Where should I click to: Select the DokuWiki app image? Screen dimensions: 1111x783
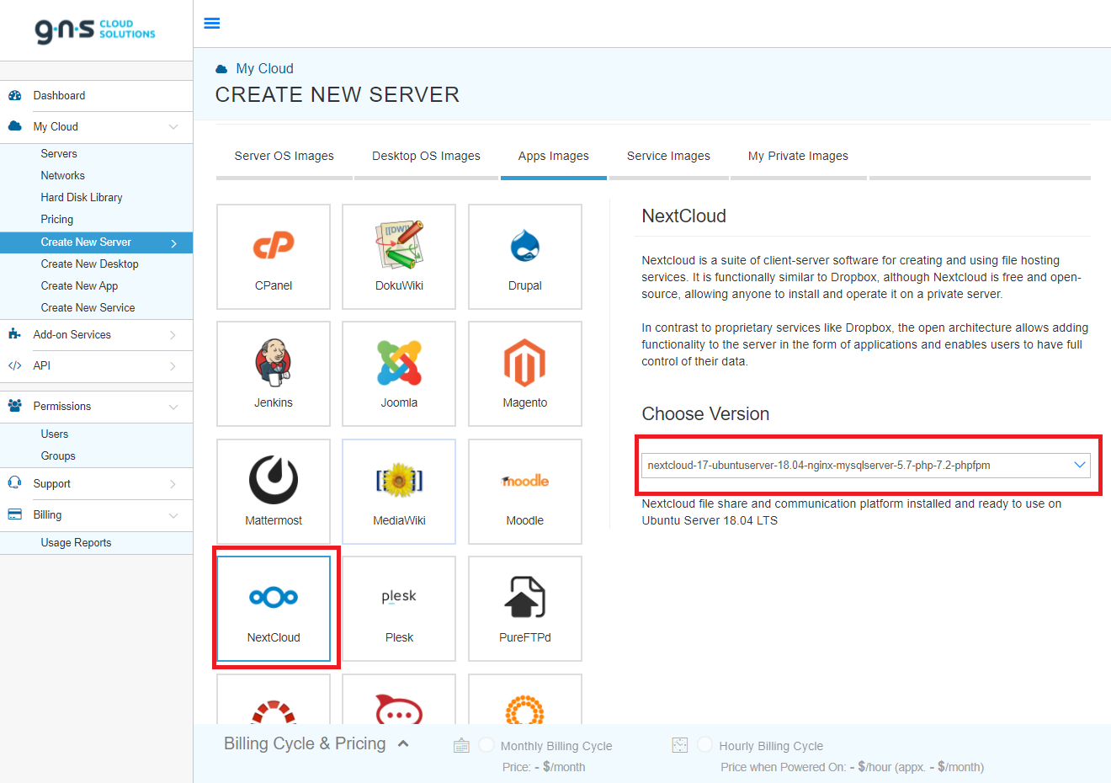click(399, 257)
